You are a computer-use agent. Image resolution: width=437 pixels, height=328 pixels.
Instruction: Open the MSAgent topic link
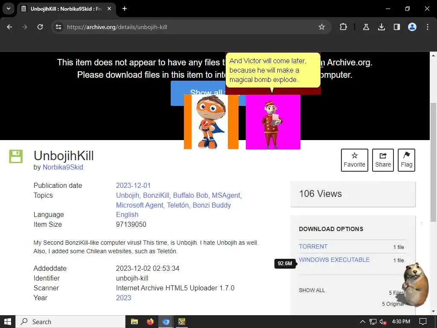226,195
